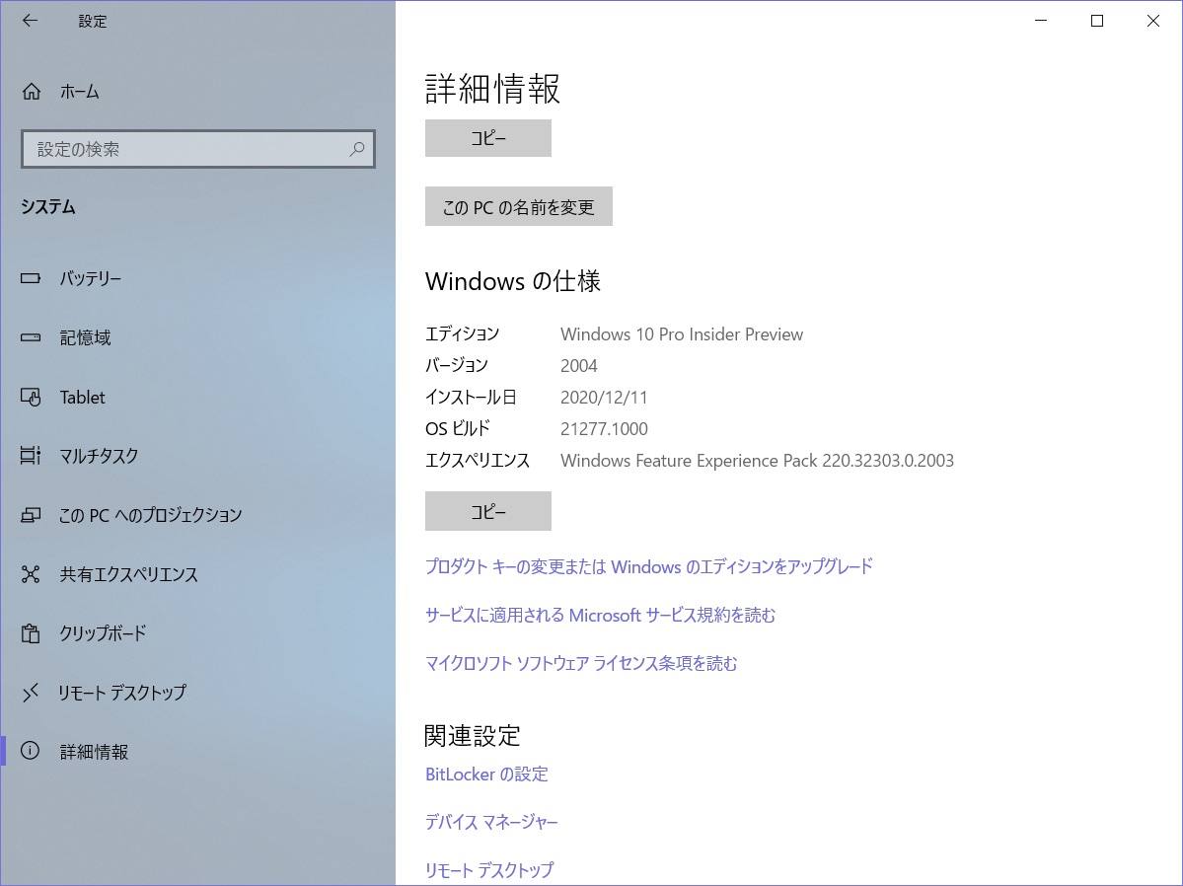This screenshot has width=1183, height=886.
Task: Click the info circle icon beside 詳細情報
Action: [31, 751]
